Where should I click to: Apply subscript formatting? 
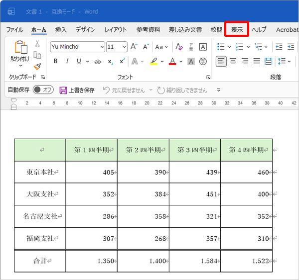pos(110,62)
